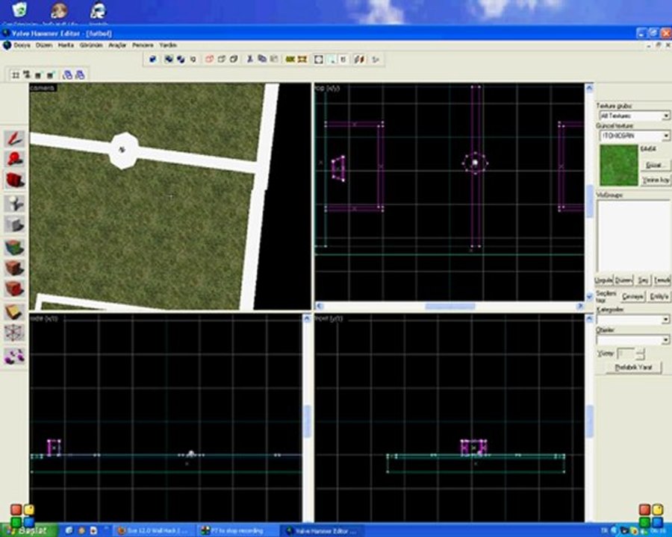This screenshot has width=672, height=537.
Task: Switch to 'F7 to stop recording' taskbar item
Action: [x=237, y=531]
